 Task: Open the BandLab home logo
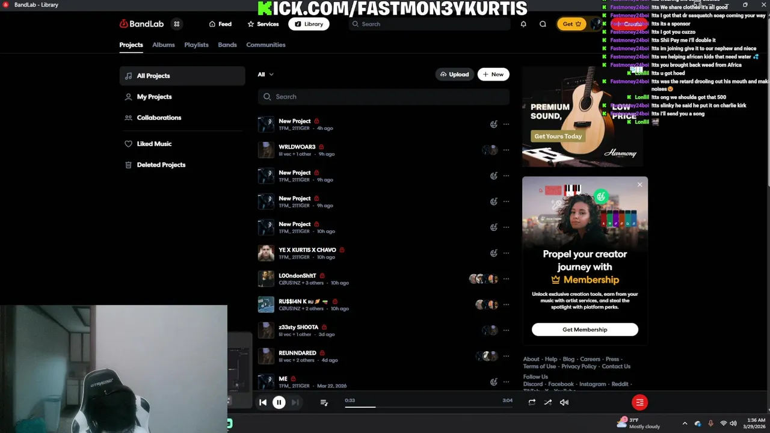pos(141,24)
